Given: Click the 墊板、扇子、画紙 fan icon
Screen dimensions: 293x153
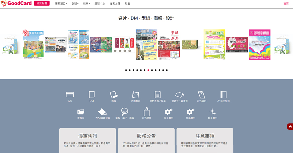Looking at the screenshot, I should click(x=125, y=112).
